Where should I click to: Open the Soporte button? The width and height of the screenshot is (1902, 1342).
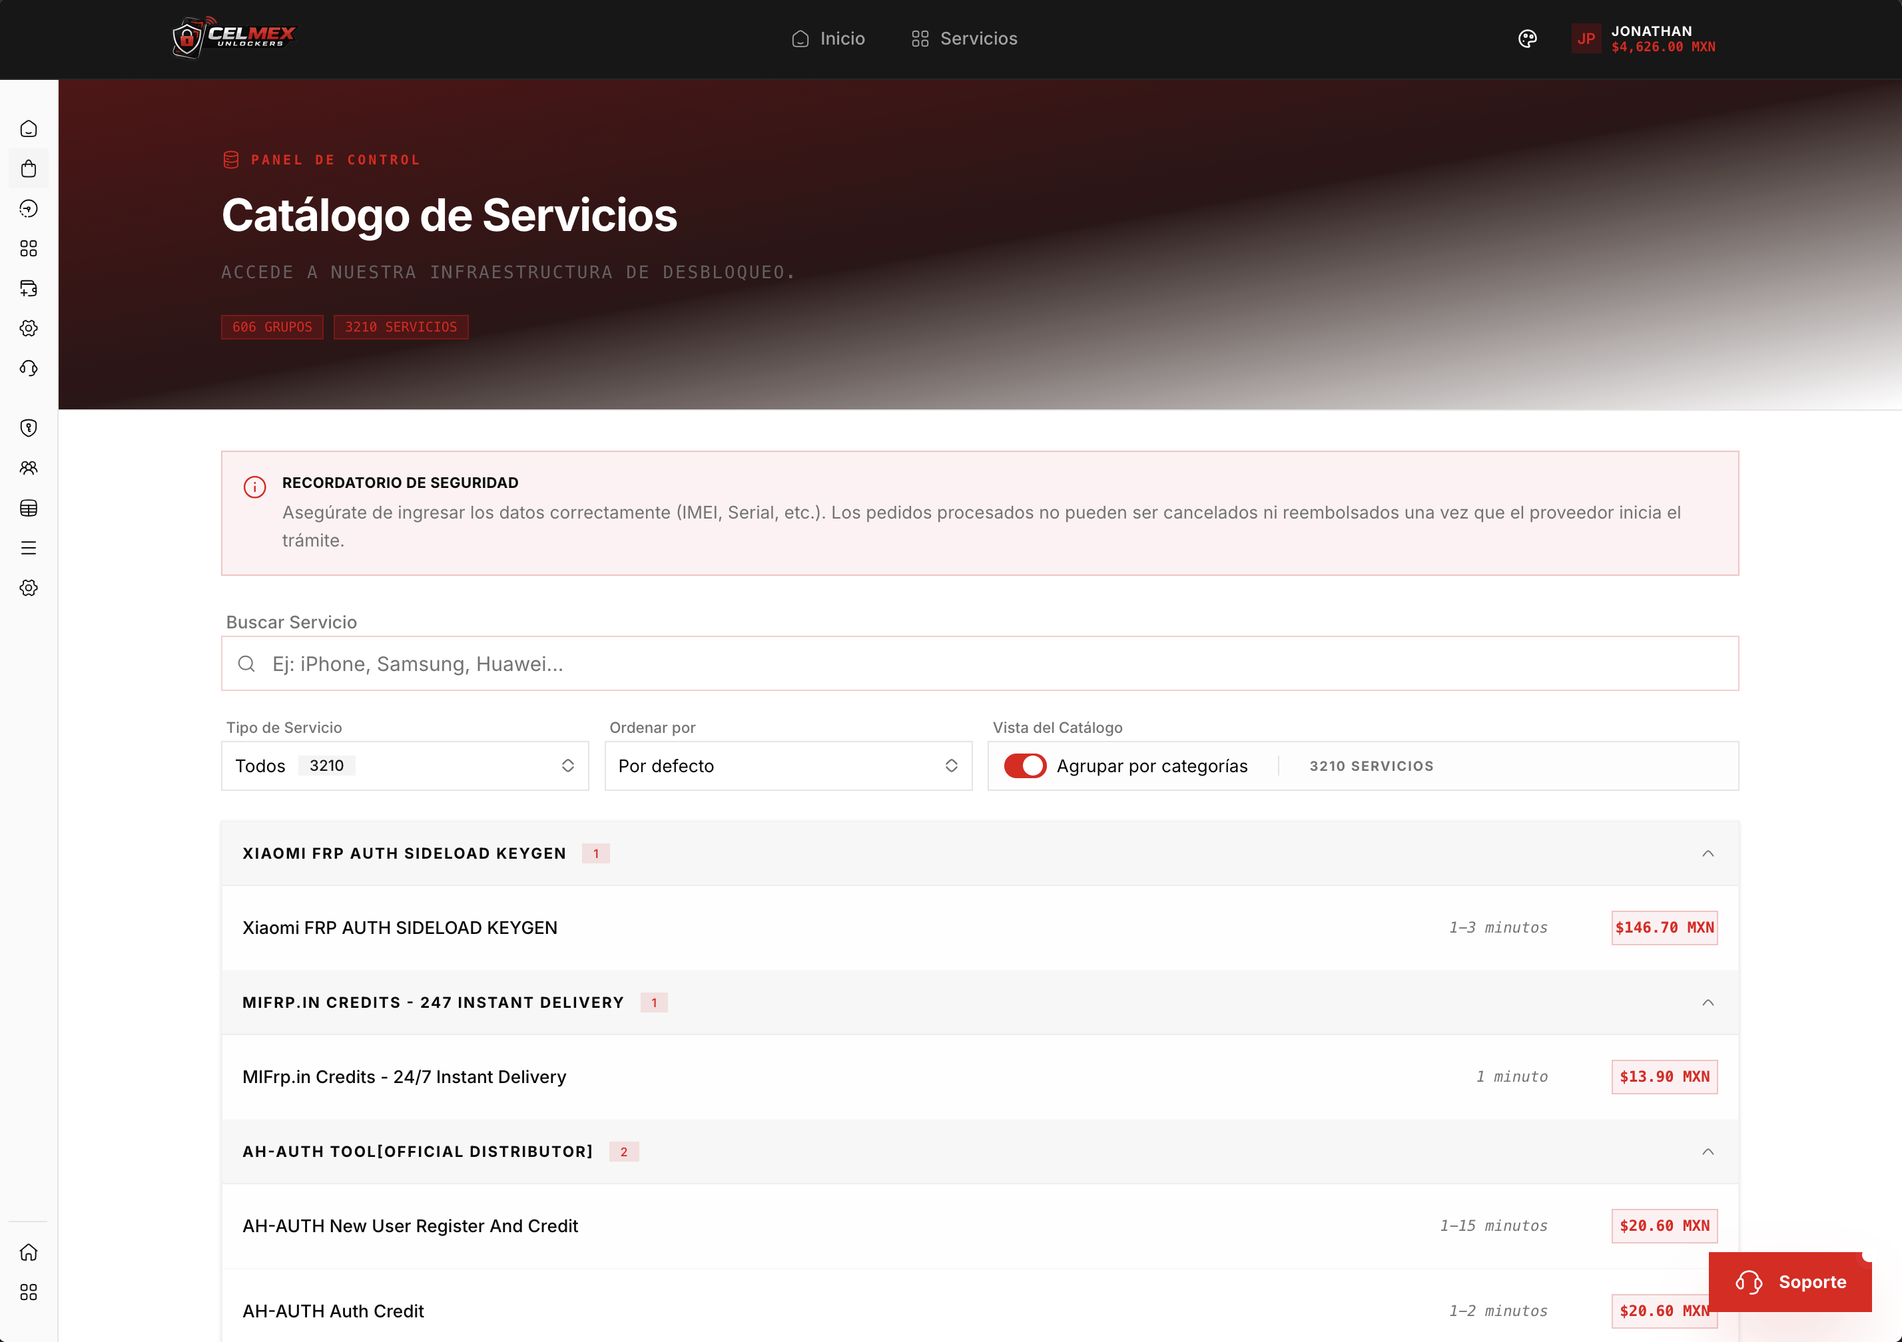click(x=1790, y=1281)
